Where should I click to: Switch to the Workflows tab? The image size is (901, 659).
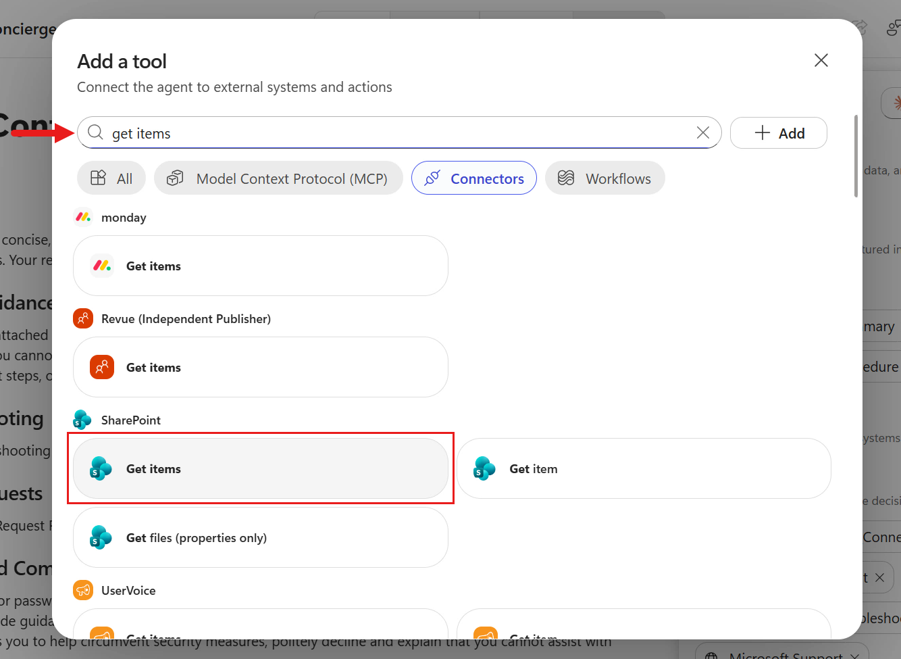(x=605, y=178)
